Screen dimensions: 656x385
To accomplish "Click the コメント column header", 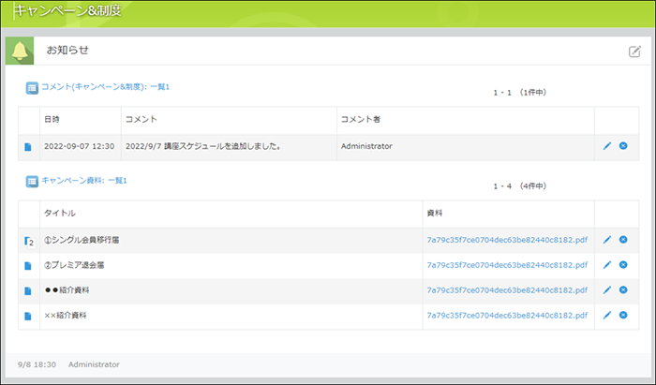I will tap(142, 120).
